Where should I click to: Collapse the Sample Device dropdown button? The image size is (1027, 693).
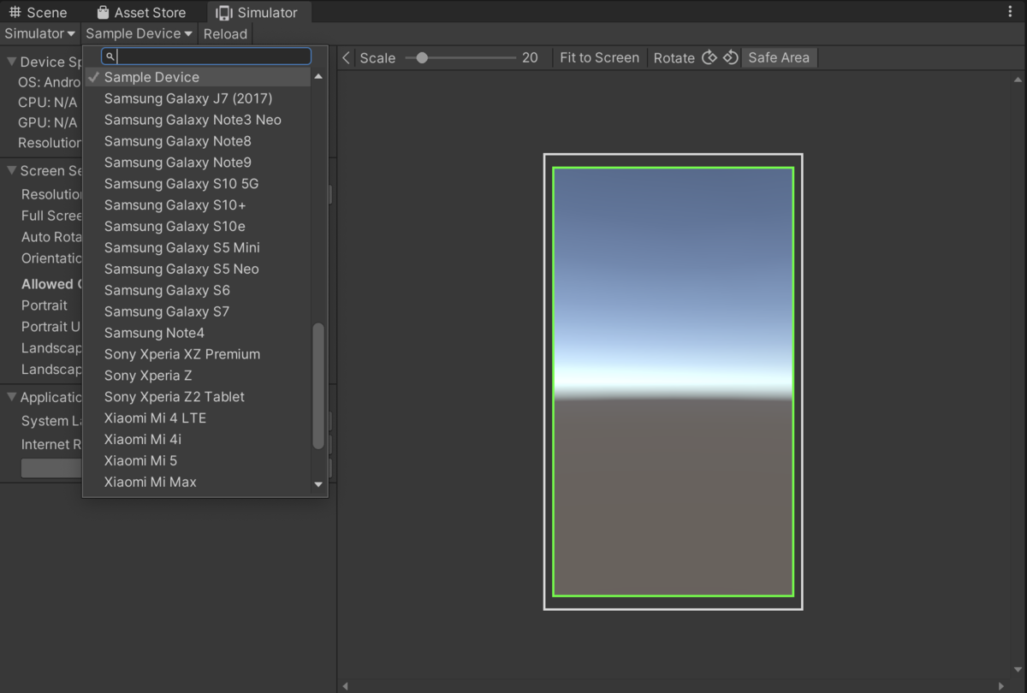[x=140, y=33]
